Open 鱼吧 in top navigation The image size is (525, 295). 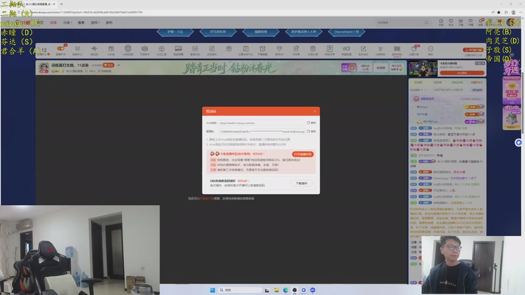[109, 22]
